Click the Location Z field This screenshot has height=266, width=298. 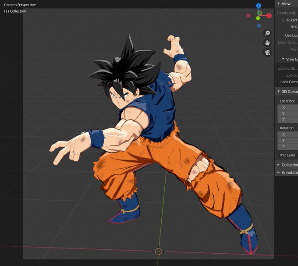[288, 120]
